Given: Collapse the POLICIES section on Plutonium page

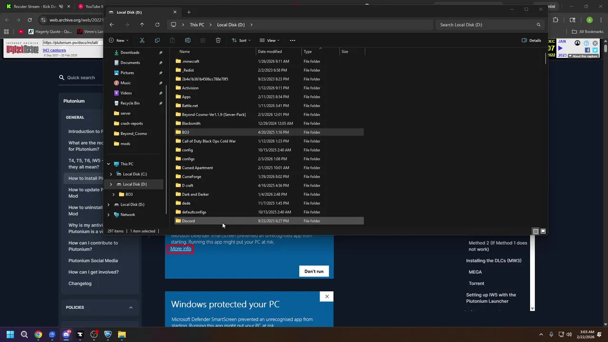Looking at the screenshot, I should [x=131, y=307].
